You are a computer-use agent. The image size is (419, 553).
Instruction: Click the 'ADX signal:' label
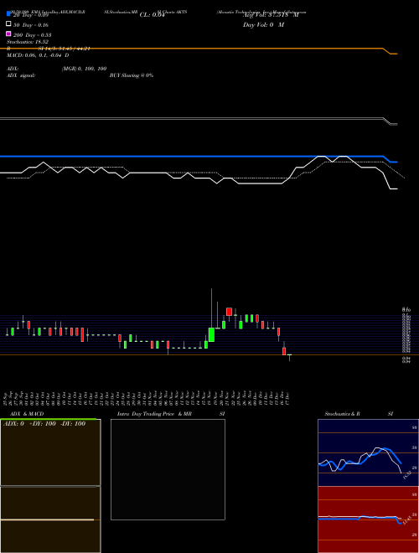click(21, 75)
